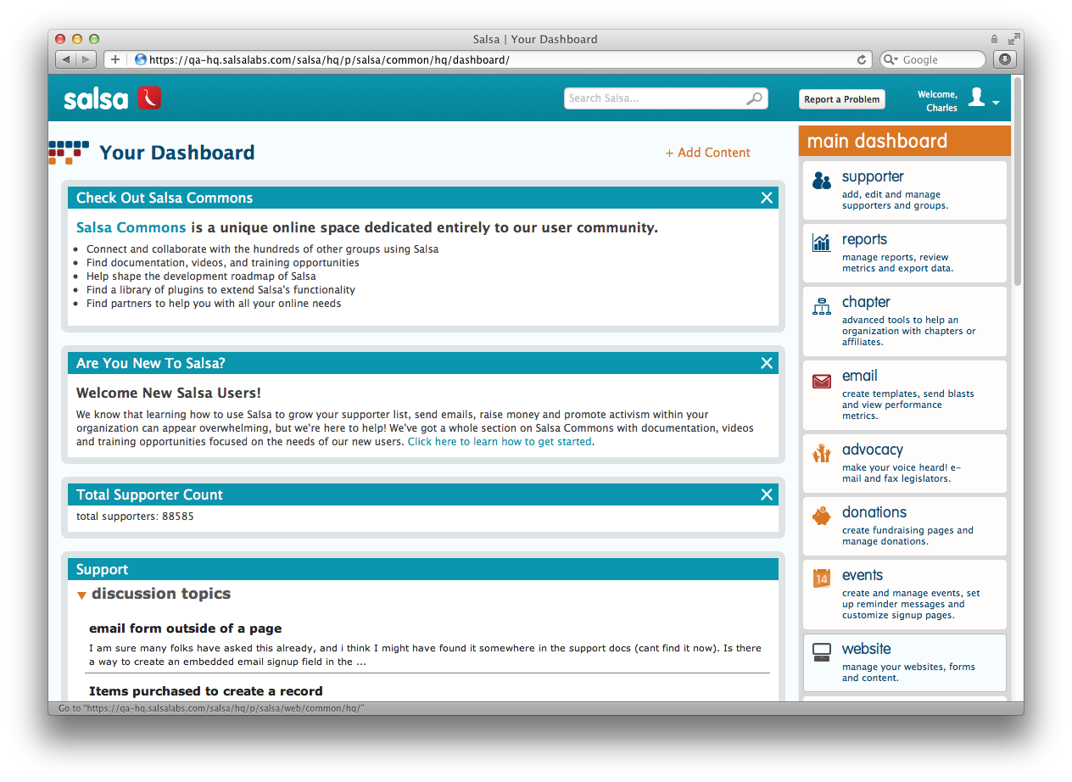Click the dashboard colored squares icon

[69, 153]
